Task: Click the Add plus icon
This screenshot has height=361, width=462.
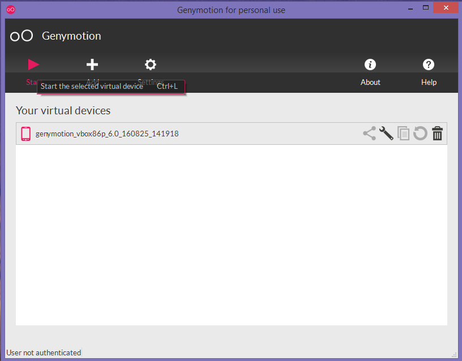Action: 92,65
